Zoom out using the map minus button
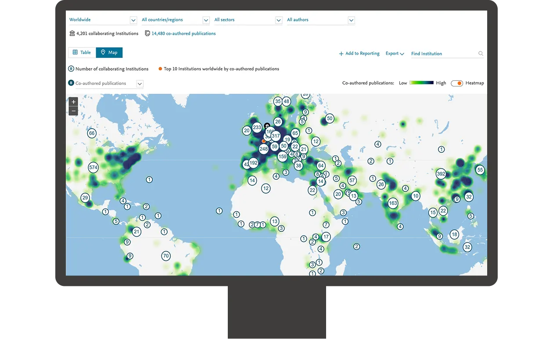The image size is (553, 339). click(73, 111)
